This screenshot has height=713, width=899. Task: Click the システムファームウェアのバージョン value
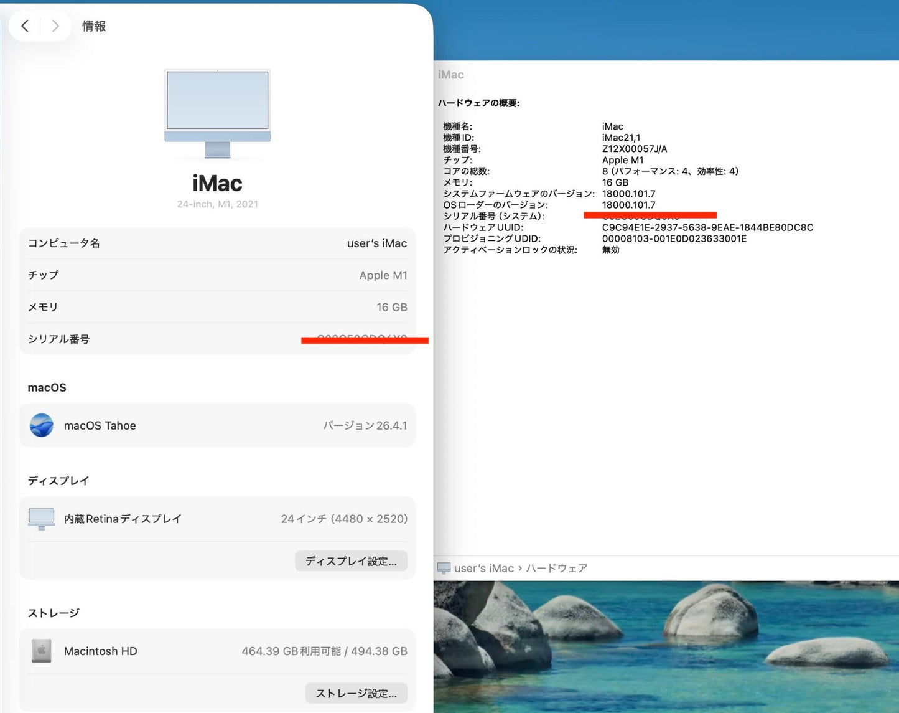tap(628, 194)
